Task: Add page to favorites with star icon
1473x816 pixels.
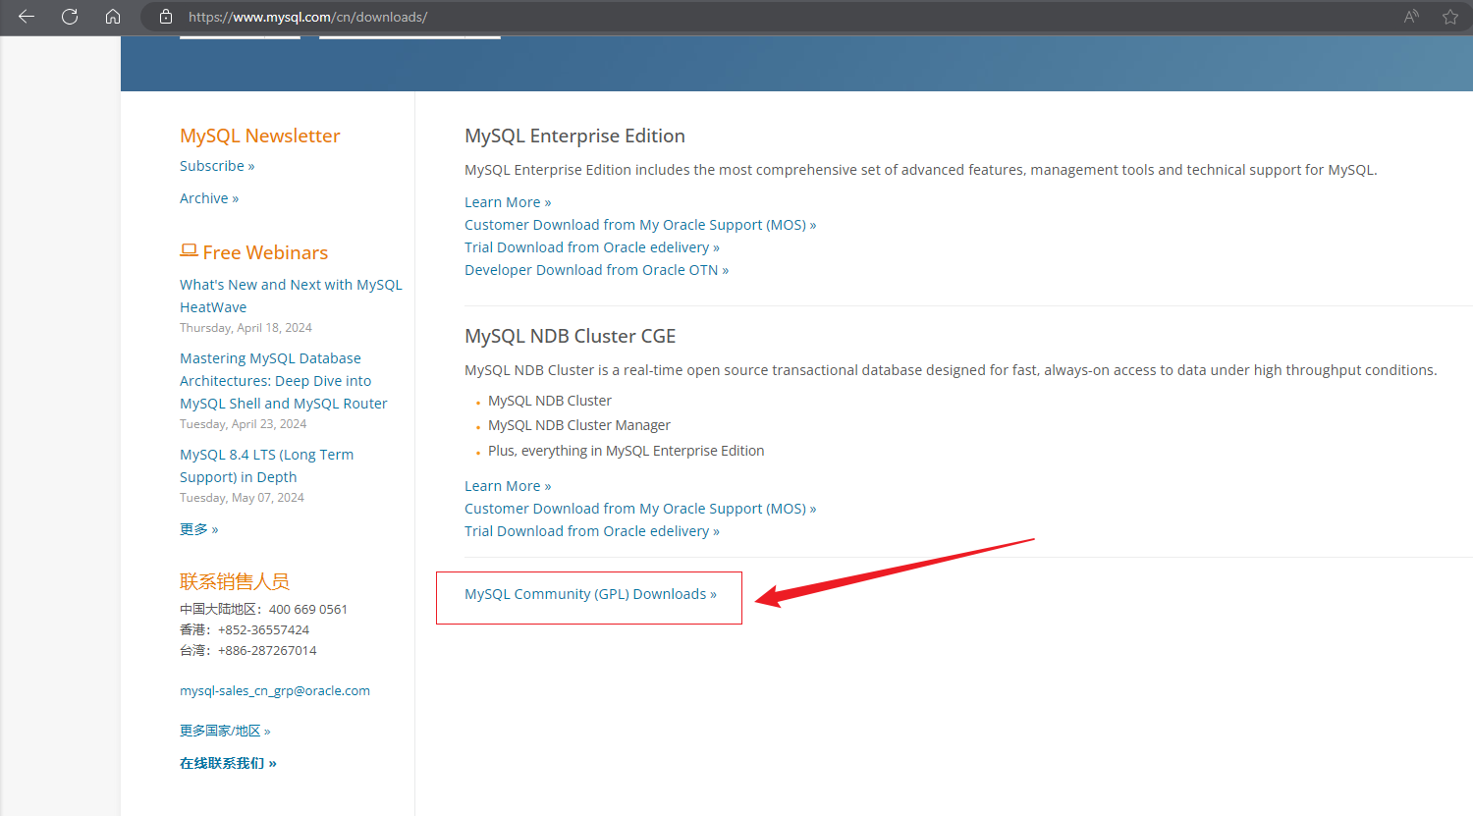Action: (1450, 17)
